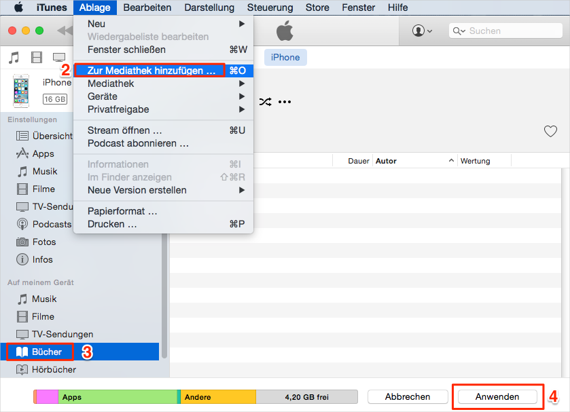The width and height of the screenshot is (570, 412).
Task: Click the Anwenden button
Action: point(497,397)
